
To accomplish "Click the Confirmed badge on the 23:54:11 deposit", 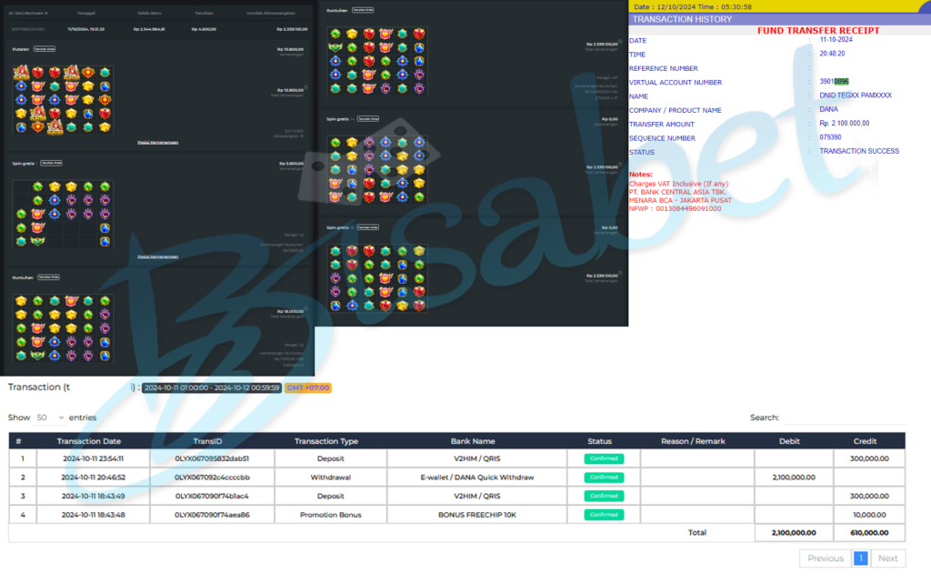I will coord(604,458).
